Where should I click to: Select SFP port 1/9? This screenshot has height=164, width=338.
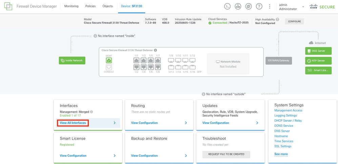[x=171, y=60]
